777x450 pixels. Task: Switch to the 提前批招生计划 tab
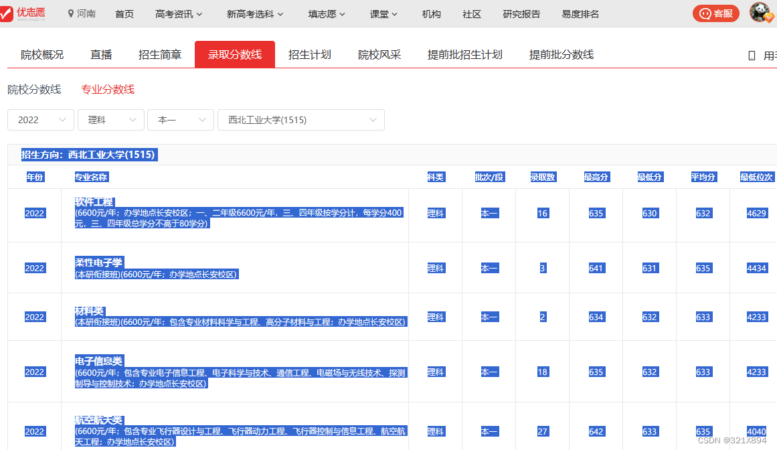pos(465,54)
